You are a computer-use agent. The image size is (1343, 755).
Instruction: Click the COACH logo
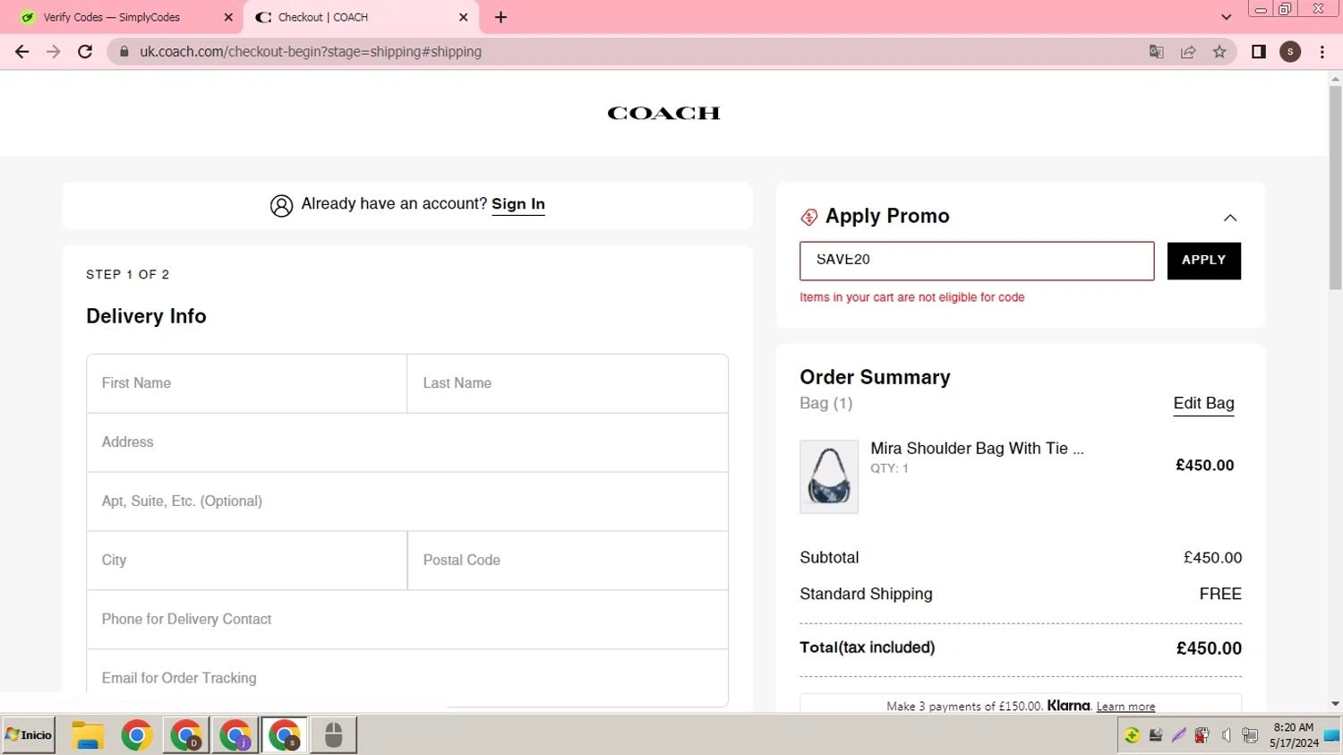663,113
